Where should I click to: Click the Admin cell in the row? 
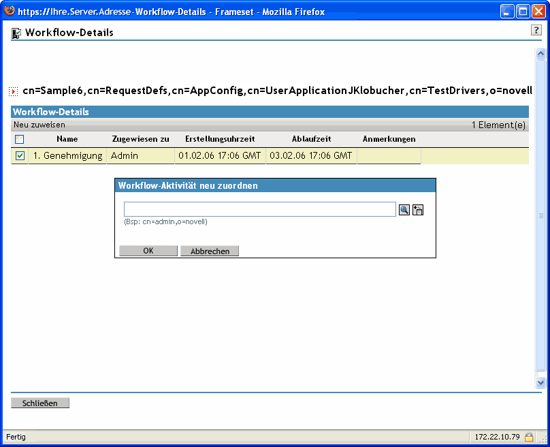pos(125,155)
